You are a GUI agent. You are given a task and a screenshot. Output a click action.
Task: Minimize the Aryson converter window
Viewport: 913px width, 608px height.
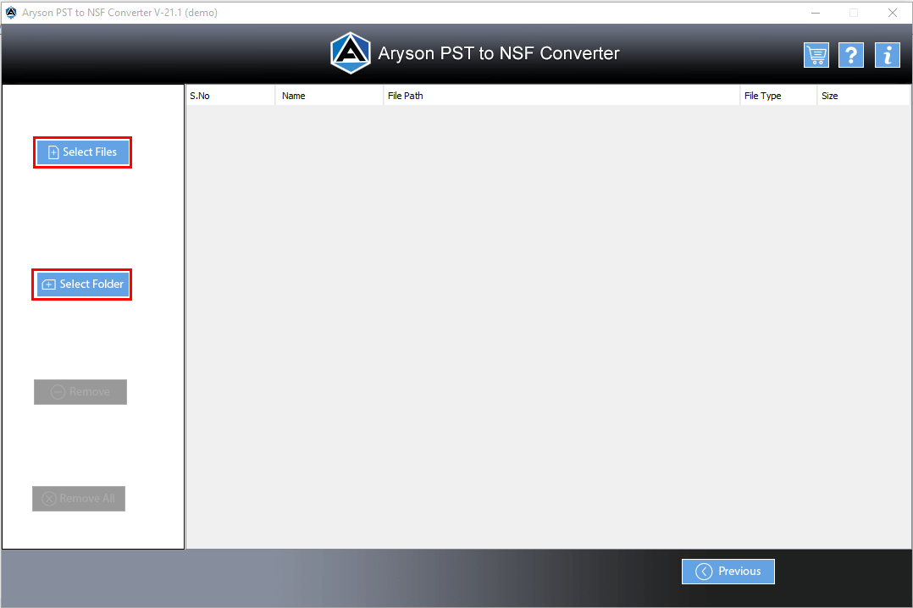click(x=815, y=12)
